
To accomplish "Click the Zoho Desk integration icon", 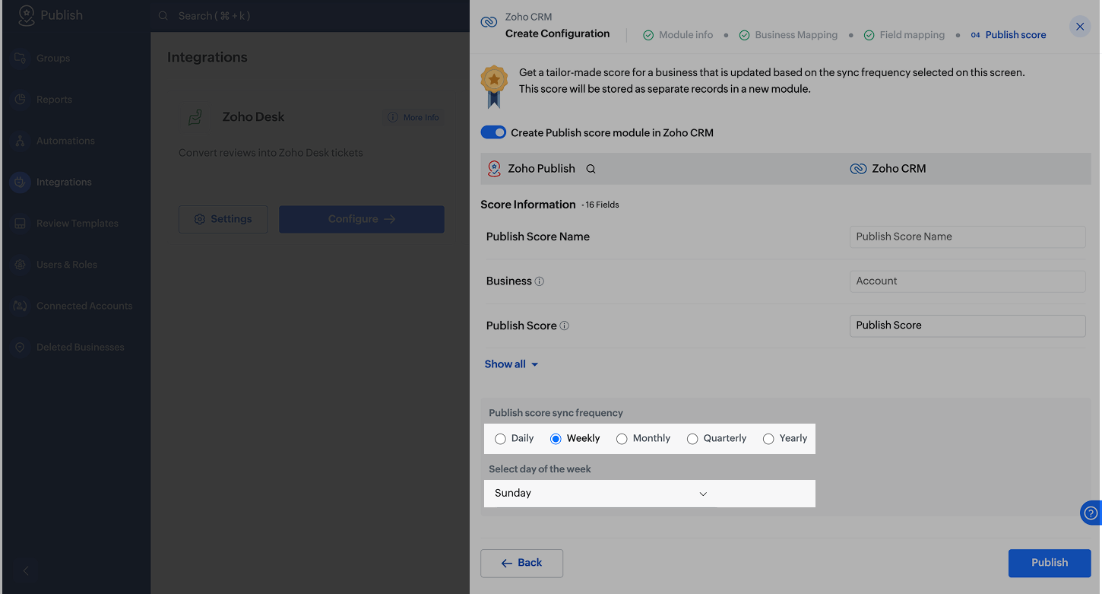I will pos(195,117).
